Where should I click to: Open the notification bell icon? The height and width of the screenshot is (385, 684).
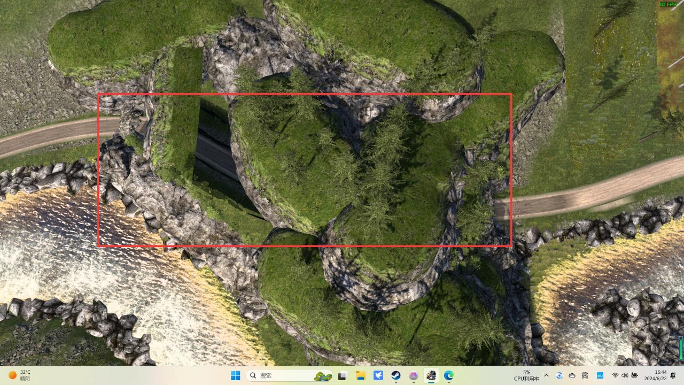coord(673,375)
